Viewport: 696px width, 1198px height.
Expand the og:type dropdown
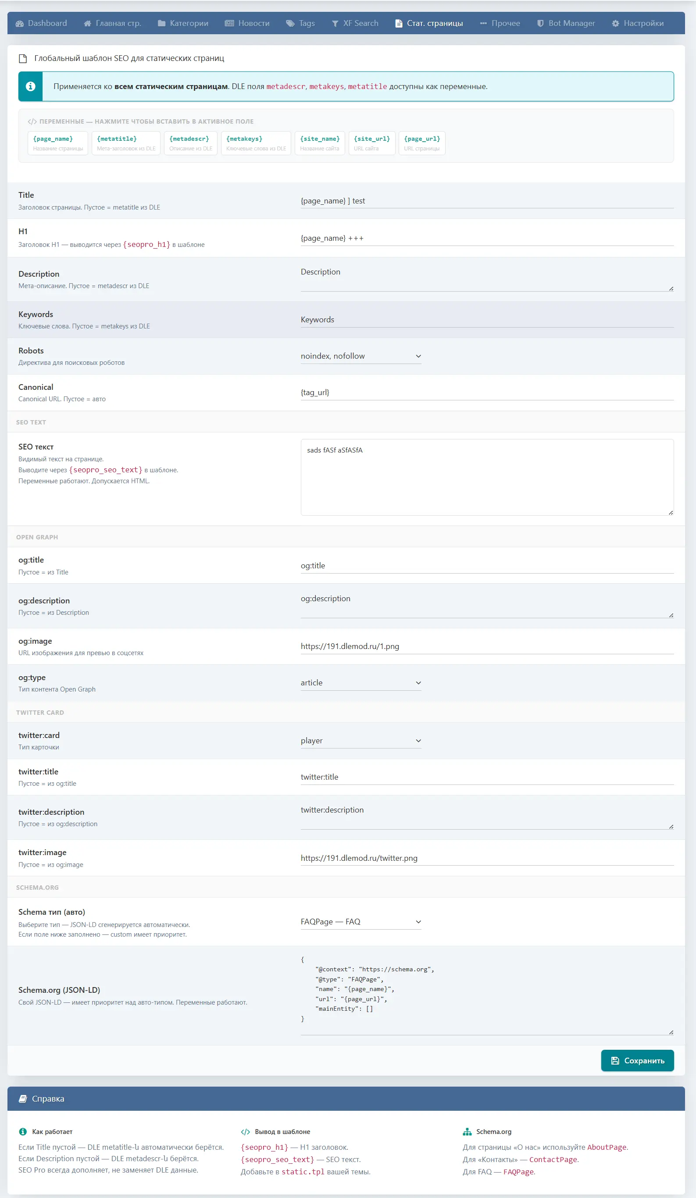point(360,683)
